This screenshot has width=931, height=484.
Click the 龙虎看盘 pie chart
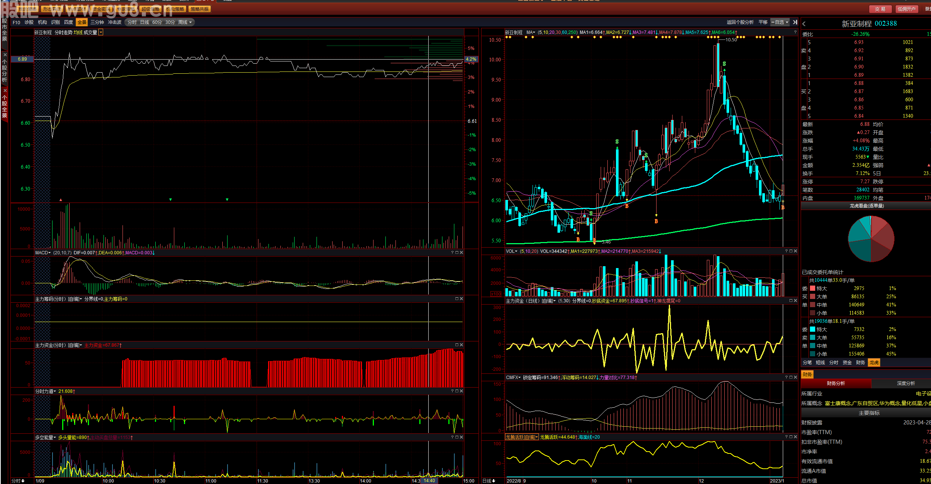tap(871, 239)
